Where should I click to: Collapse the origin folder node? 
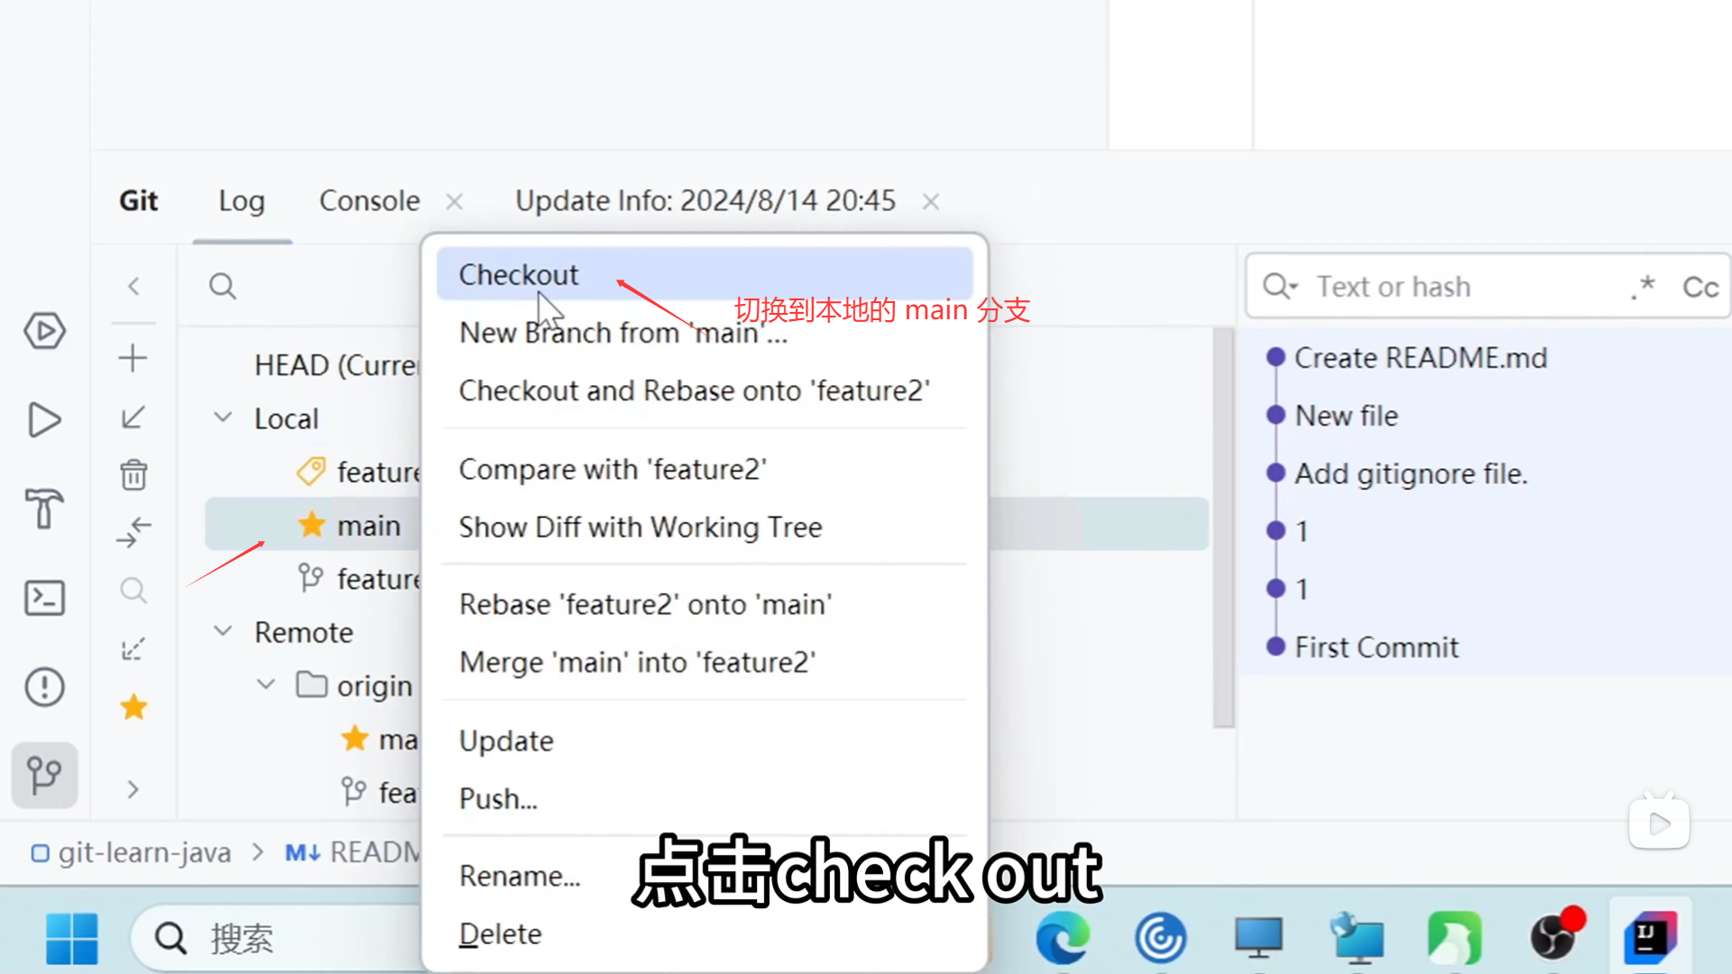pyautogui.click(x=266, y=685)
